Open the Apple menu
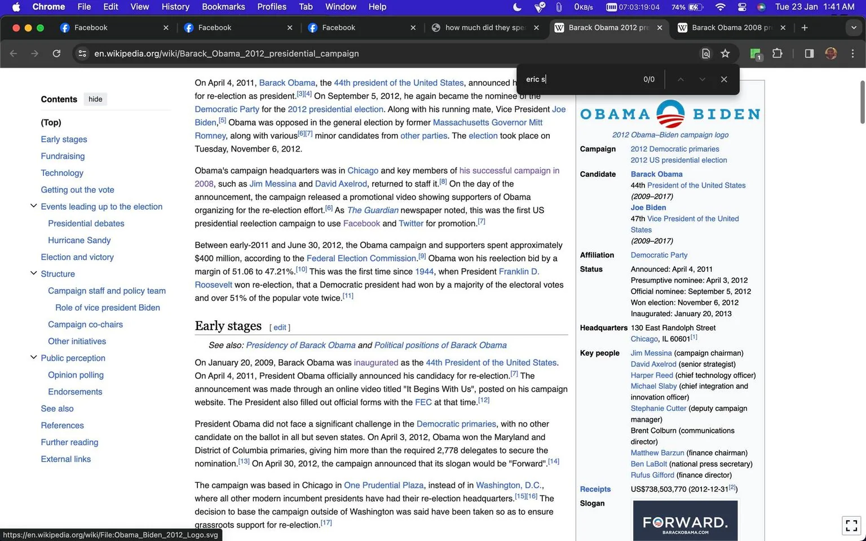The width and height of the screenshot is (866, 541). pyautogui.click(x=16, y=7)
